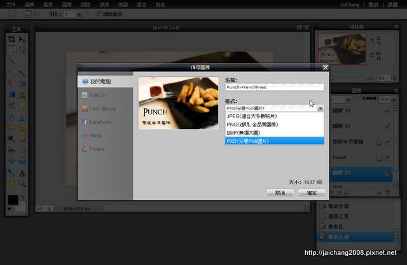Select the Burn tool
This screenshot has width=407, height=265.
point(22,139)
